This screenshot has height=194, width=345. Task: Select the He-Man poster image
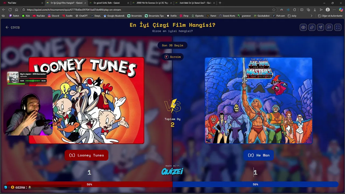tap(258, 101)
